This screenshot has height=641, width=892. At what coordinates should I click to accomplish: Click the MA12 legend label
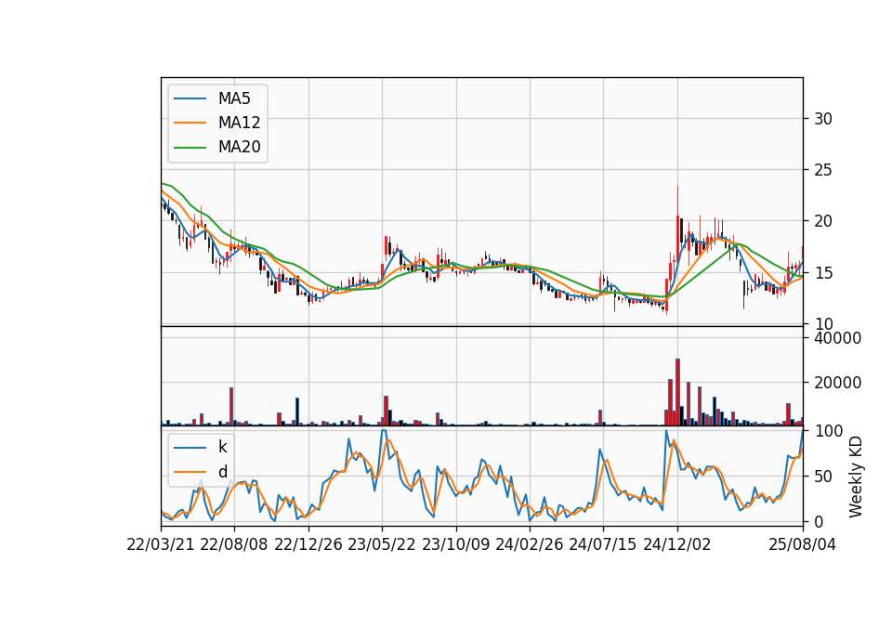coord(239,123)
